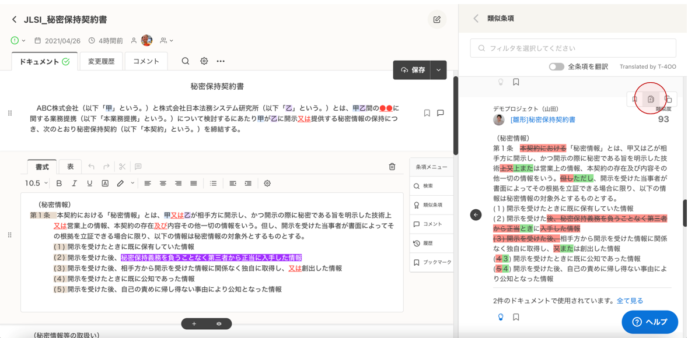
Task: Click the undo arrow in editor toolbar
Action: click(91, 167)
